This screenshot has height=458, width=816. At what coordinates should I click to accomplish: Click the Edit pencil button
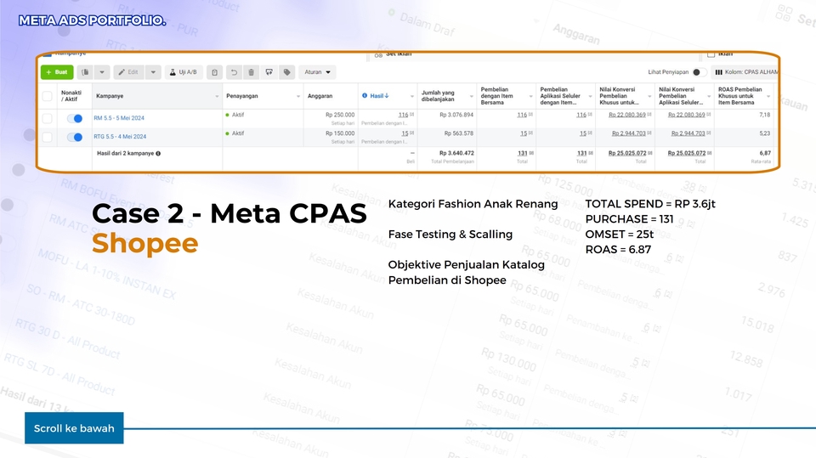tap(128, 72)
